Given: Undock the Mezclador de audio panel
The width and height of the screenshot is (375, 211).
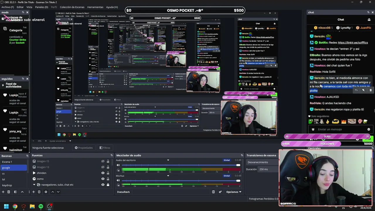Looking at the screenshot, I should point(242,155).
